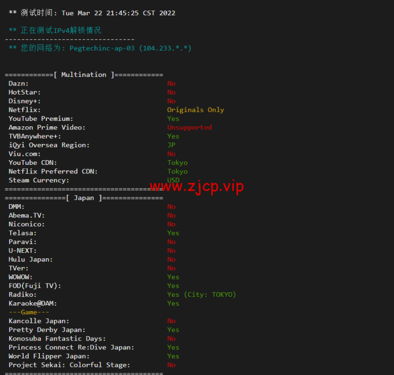Click the test time line 'Tue Mar 22 21:45:25 CST 2022'
394x375 pixels.
point(118,13)
